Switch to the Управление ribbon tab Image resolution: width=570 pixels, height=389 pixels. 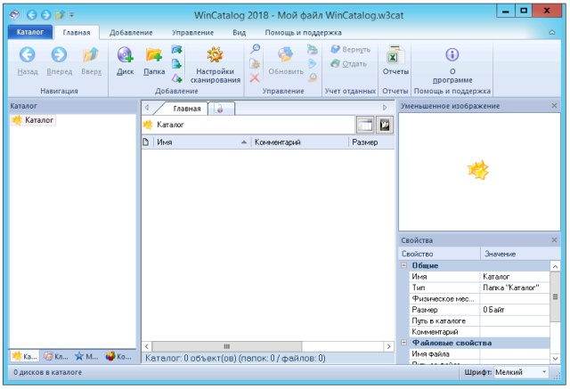(x=192, y=32)
